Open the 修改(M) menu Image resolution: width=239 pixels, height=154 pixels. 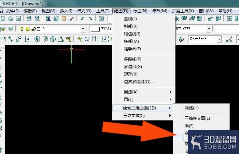(159, 11)
